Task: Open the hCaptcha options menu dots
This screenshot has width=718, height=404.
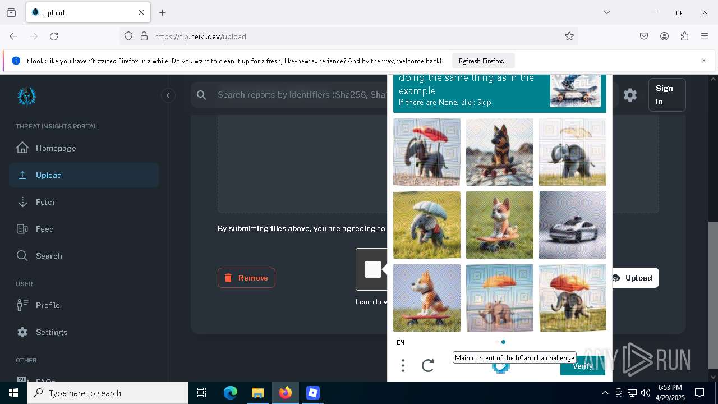Action: pyautogui.click(x=403, y=366)
